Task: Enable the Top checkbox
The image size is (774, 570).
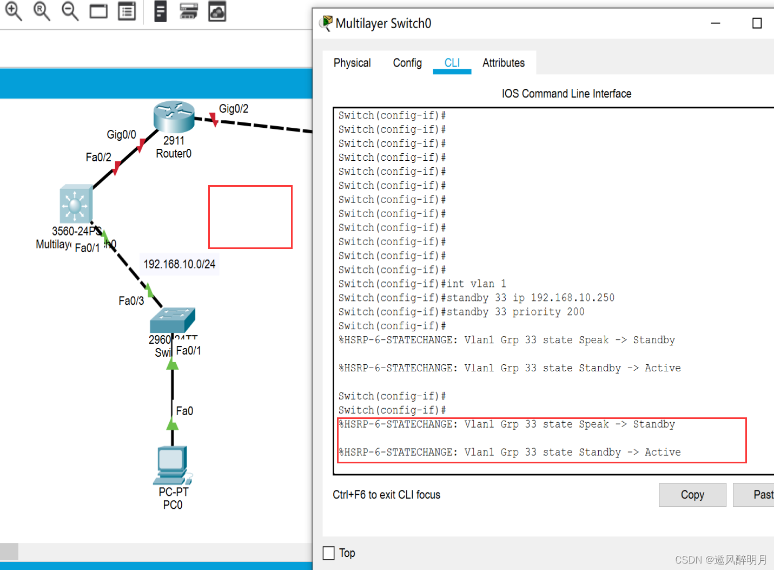Action: [x=329, y=553]
